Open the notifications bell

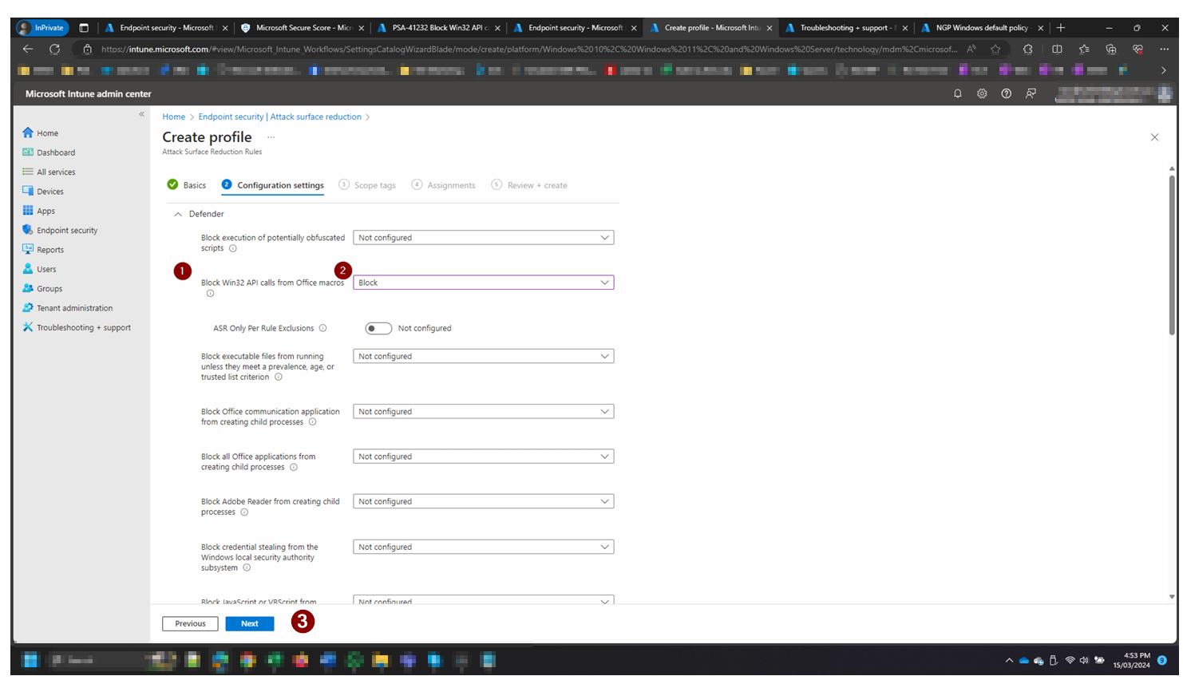pos(958,93)
